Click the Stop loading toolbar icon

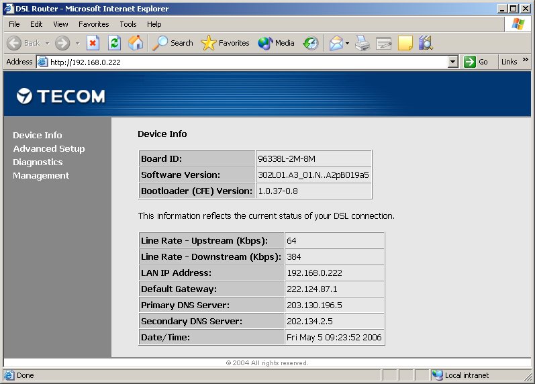[93, 43]
